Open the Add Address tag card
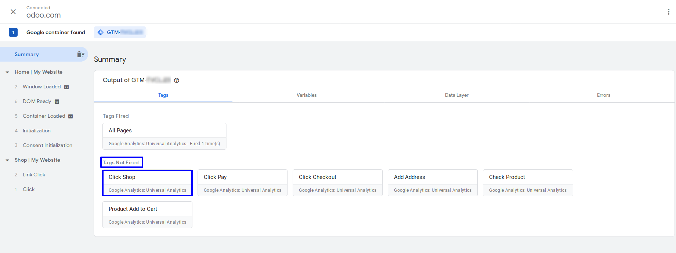Viewport: 676px width, 253px height. point(433,183)
